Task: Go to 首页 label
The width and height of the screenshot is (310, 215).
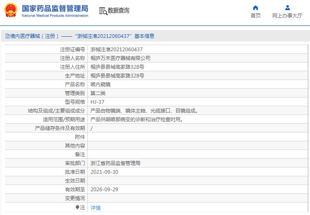Action: pos(255,15)
